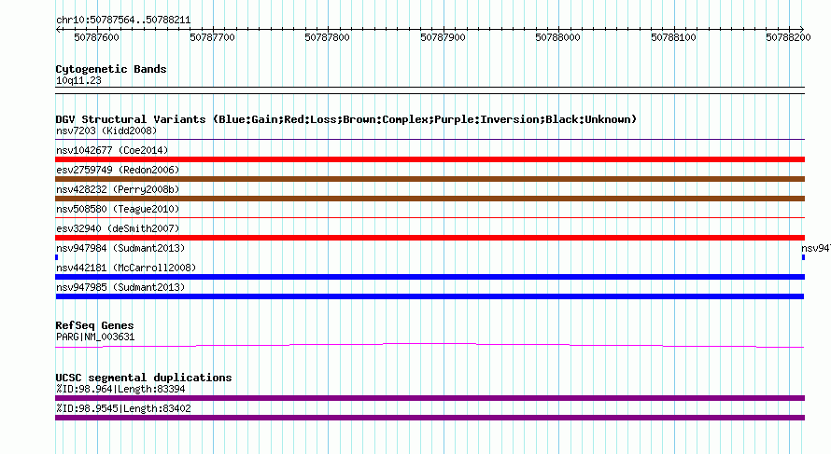Image resolution: width=831 pixels, height=454 pixels.
Task: Click the UCSC segmental duplications heading
Action: (x=144, y=378)
